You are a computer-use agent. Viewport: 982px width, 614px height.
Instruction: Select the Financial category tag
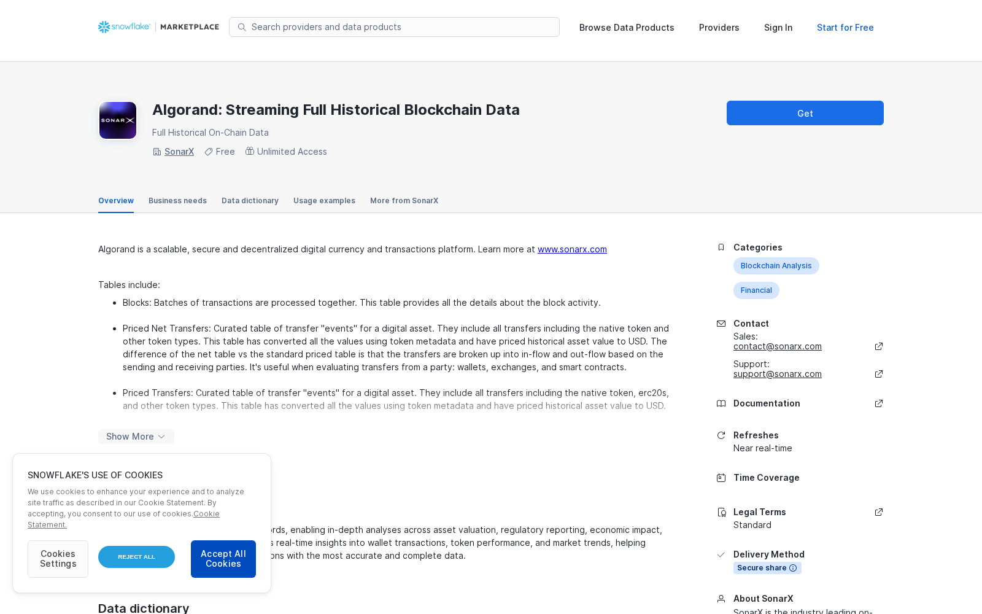(756, 290)
